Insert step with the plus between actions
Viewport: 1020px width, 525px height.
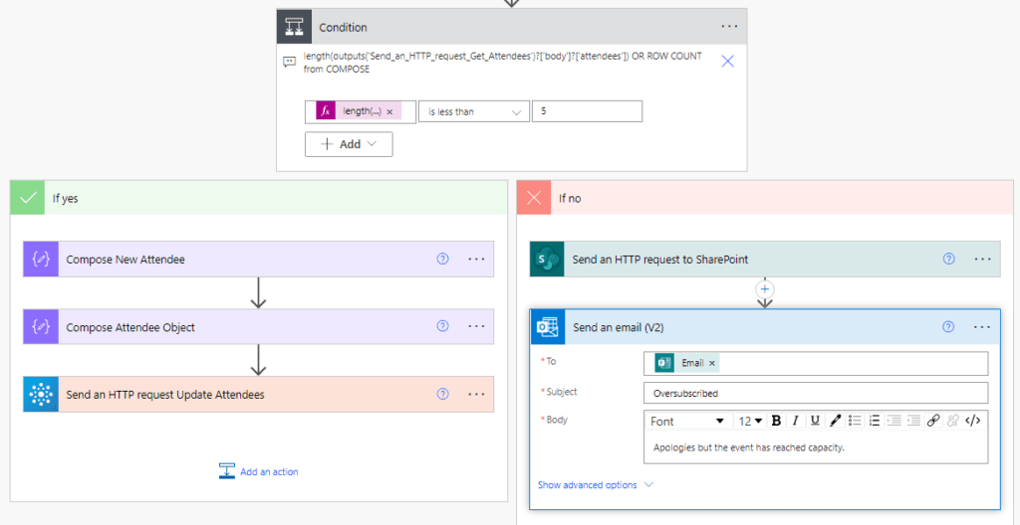766,288
